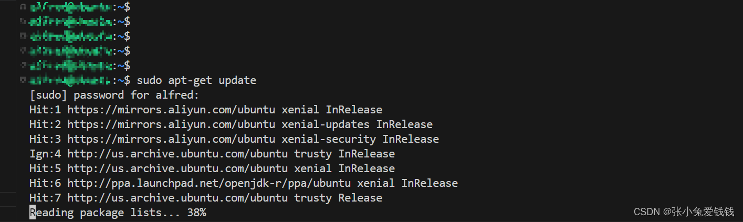Screen dimensions: 743x222
Task: Open the Hit:5 us.archive.ubuntu.com xenial URL
Action: [x=177, y=168]
